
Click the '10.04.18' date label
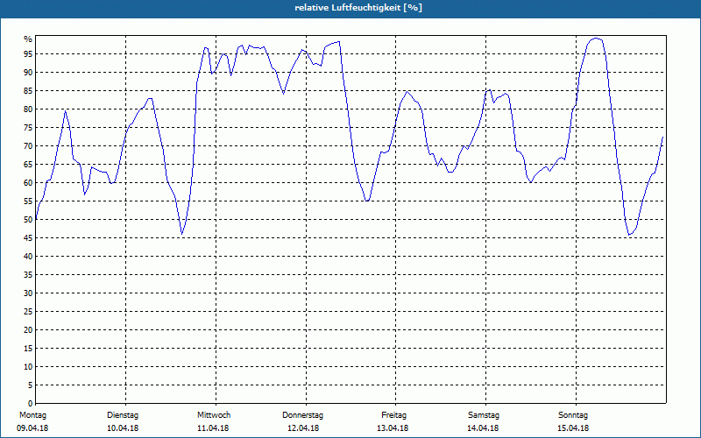point(123,428)
